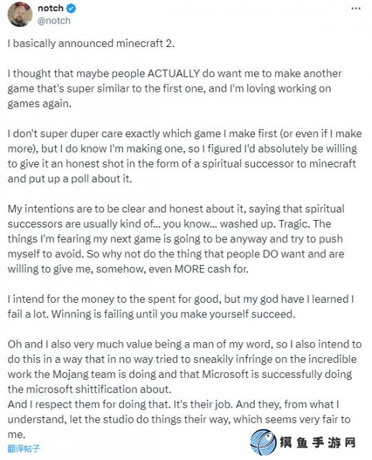Image resolution: width=372 pixels, height=460 pixels.
Task: Click the sentence starting 'And I respect them'
Action: click(179, 419)
